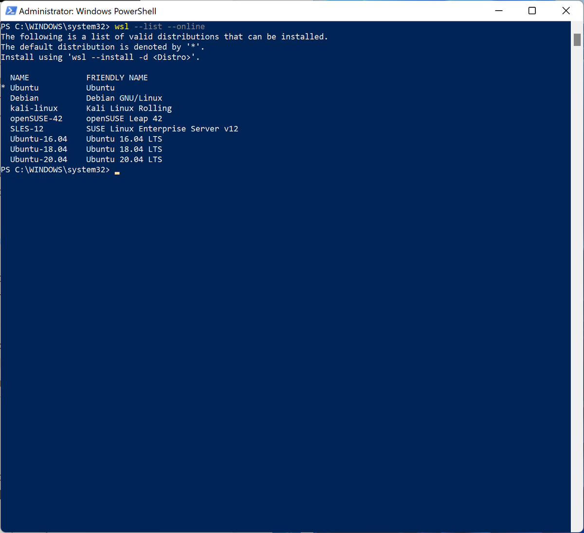The height and width of the screenshot is (533, 584).
Task: Select the FRIENDLY NAME column header text
Action: pyautogui.click(x=117, y=77)
